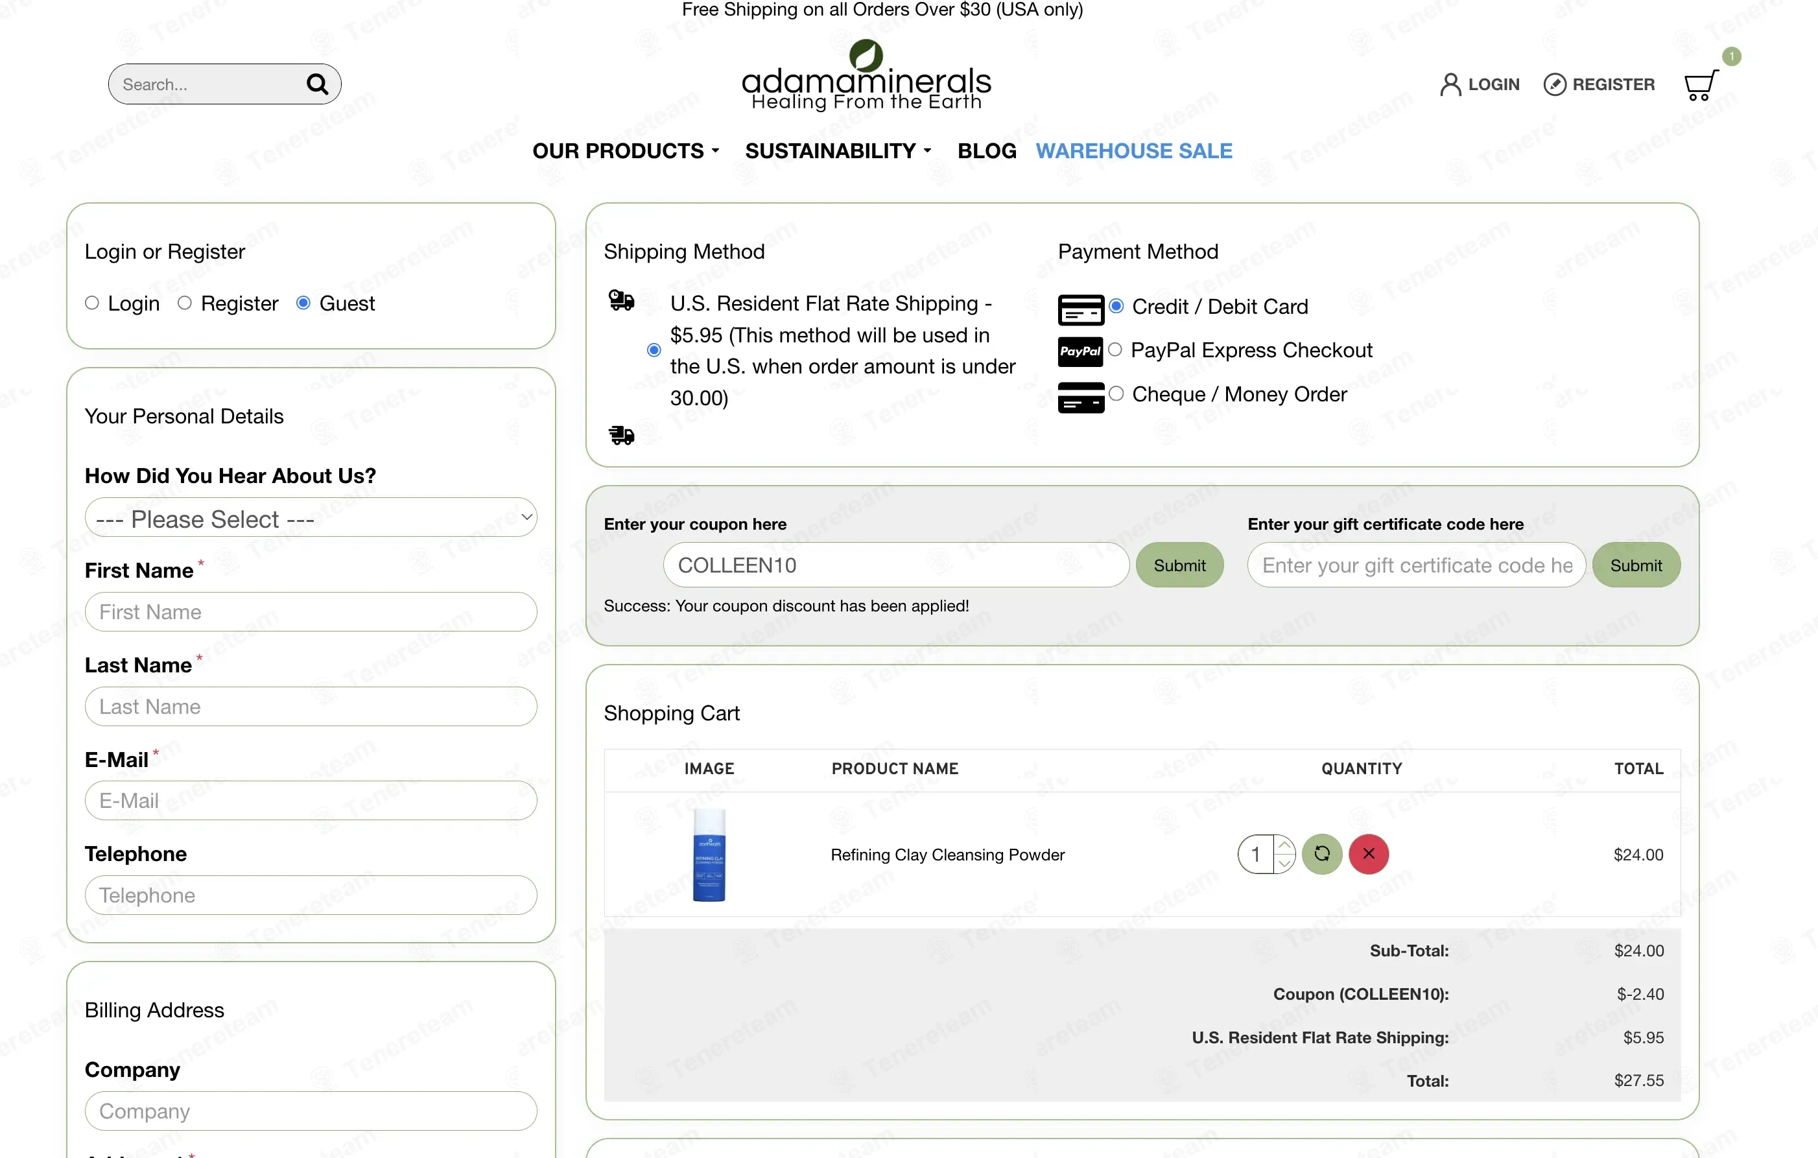Expand the SUSTAINABILITY menu
1818x1158 pixels.
coord(838,151)
